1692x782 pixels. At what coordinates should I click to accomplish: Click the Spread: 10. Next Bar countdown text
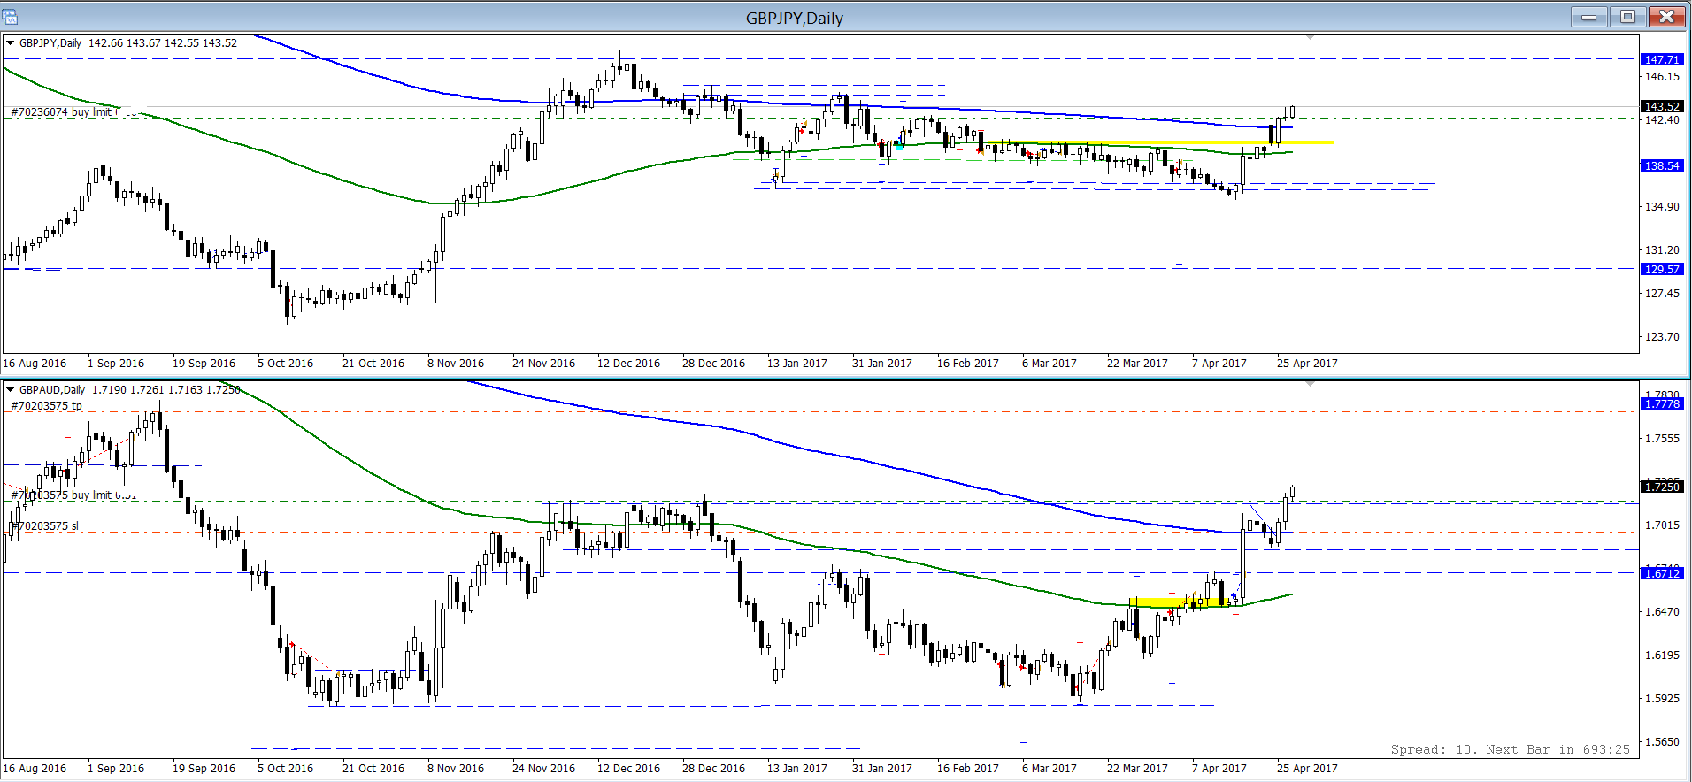pos(1510,749)
